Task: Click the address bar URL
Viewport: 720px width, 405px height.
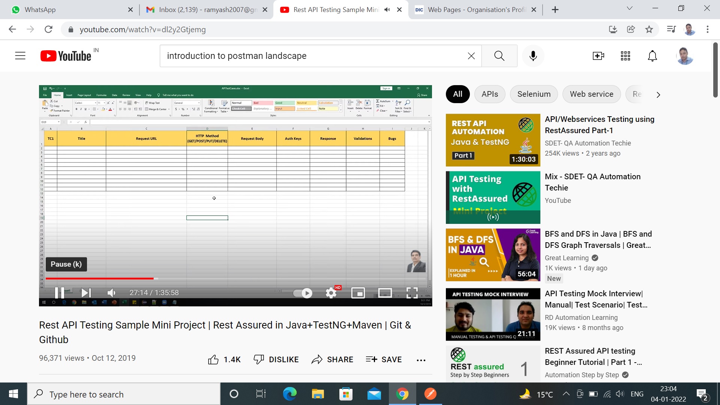Action: [x=142, y=30]
